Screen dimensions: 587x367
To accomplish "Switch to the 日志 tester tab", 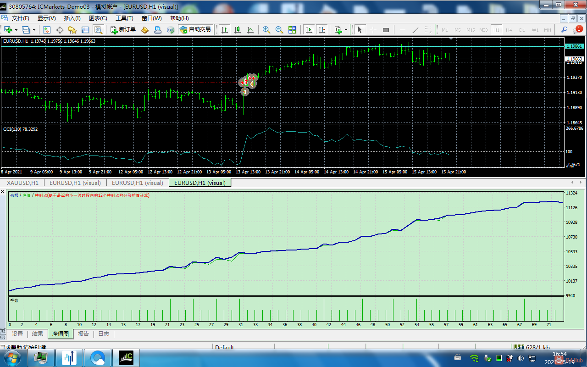I will (x=104, y=334).
